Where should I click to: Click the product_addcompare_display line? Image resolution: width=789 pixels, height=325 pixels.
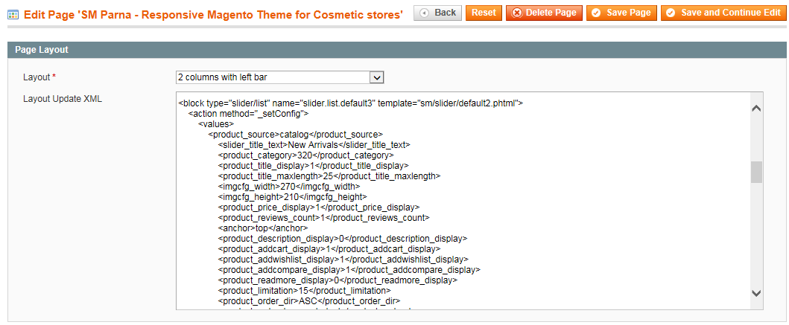coord(349,270)
